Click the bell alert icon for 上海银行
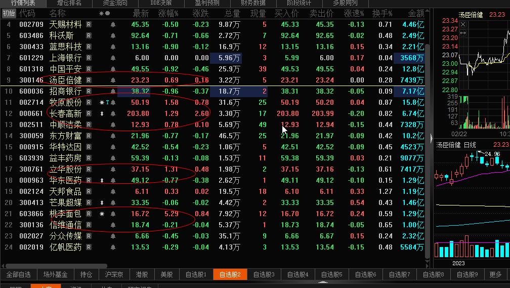Image resolution: width=510 pixels, height=288 pixels. [113, 58]
